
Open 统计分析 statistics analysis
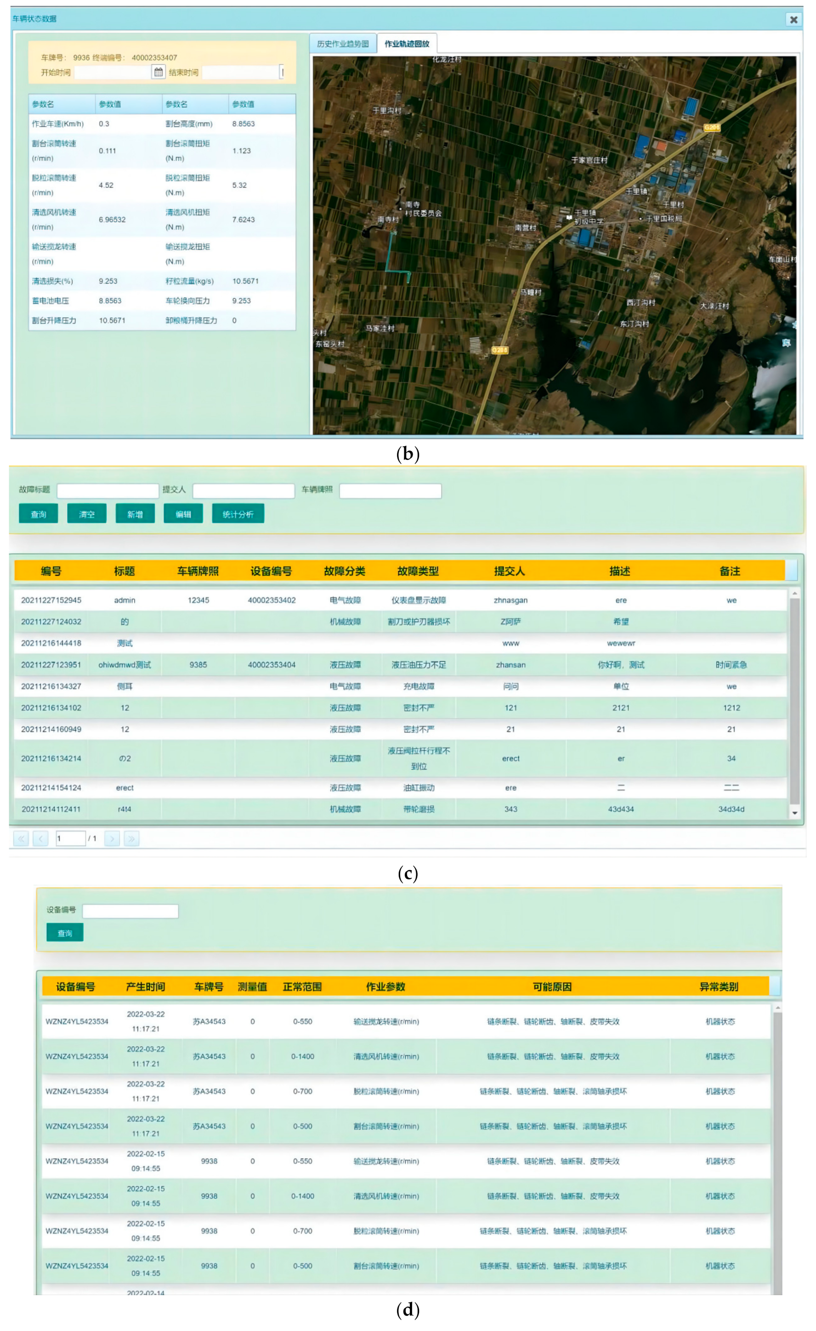[238, 514]
